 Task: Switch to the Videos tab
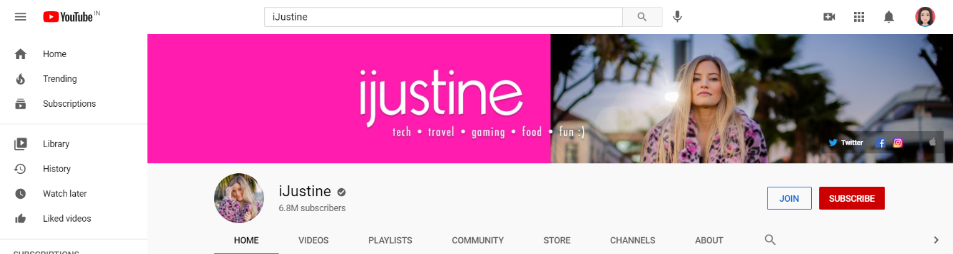pyautogui.click(x=314, y=240)
